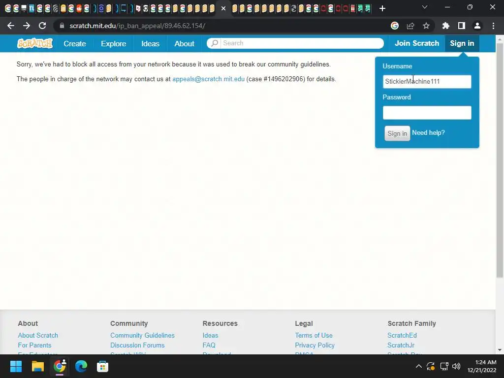Open the Chrome profile icon

click(477, 26)
